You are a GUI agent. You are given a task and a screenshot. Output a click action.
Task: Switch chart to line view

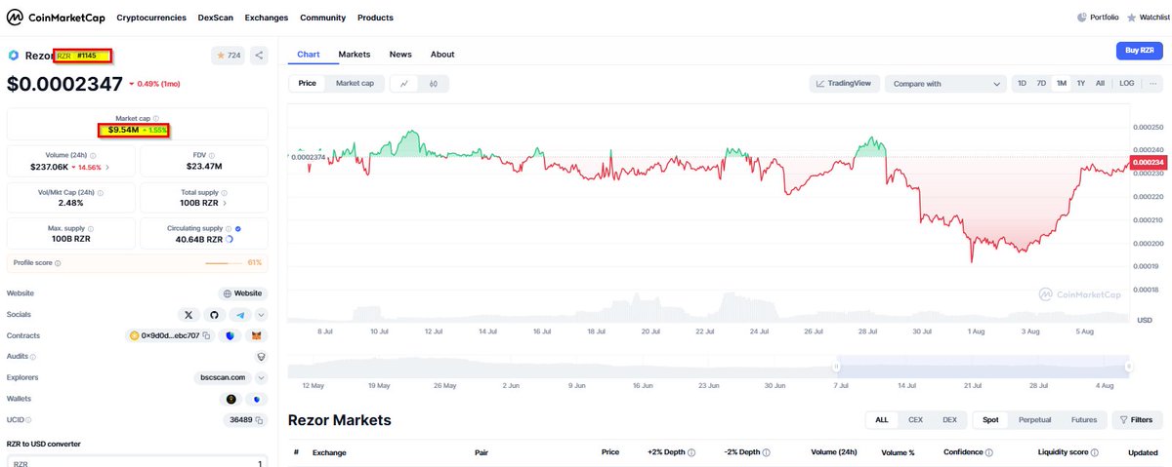[404, 84]
